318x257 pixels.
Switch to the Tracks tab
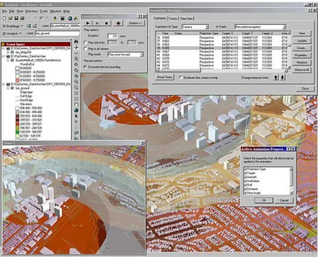point(173,19)
